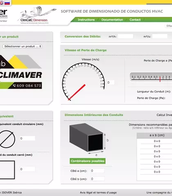Click the 'Conversion des Débits:' label
The width and height of the screenshot is (172, 196).
click(x=83, y=36)
